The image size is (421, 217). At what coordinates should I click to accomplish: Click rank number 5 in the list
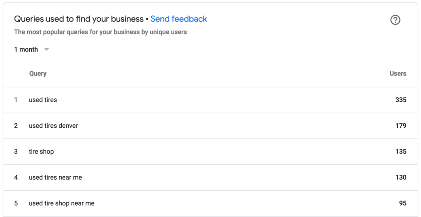[x=16, y=203]
